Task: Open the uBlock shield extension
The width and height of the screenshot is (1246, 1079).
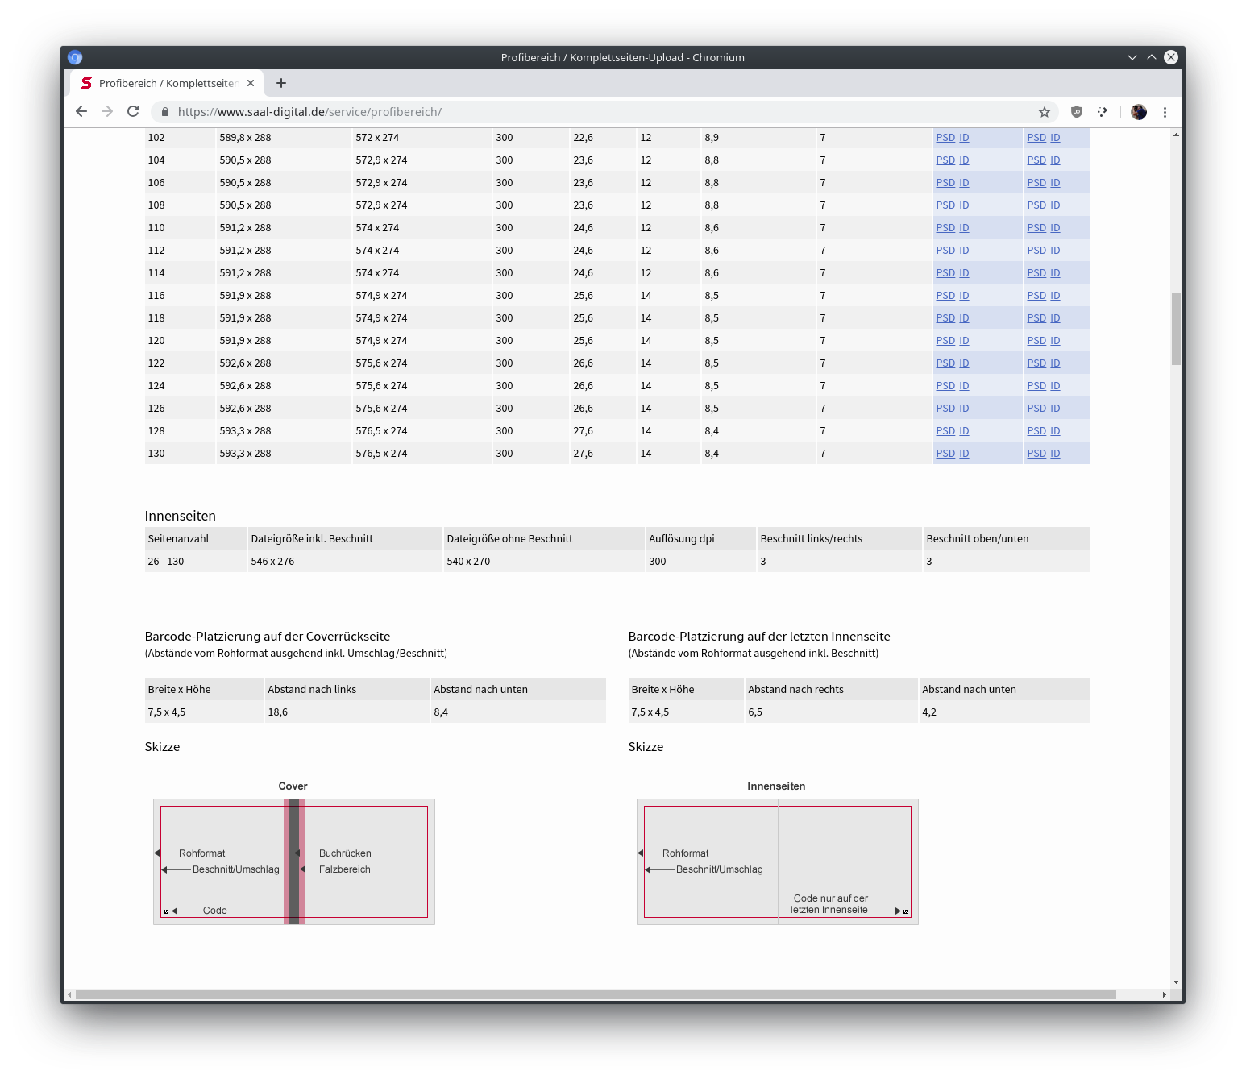Action: coord(1076,112)
